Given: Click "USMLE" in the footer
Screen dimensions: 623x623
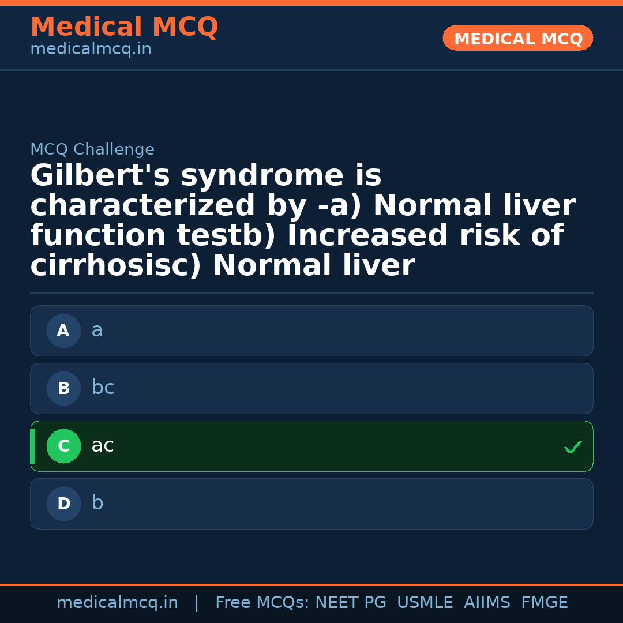Looking at the screenshot, I should pos(425,603).
